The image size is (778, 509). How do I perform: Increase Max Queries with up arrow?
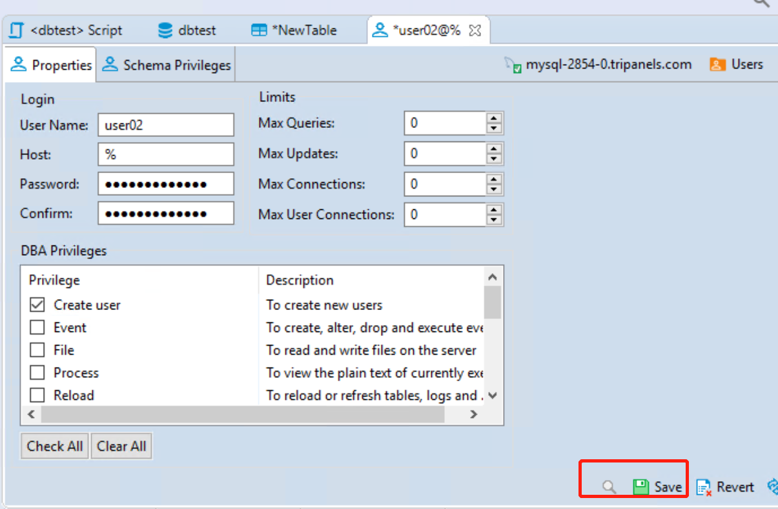pyautogui.click(x=494, y=118)
